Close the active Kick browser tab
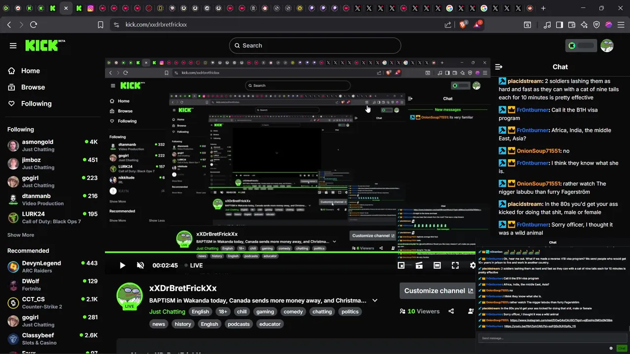Screen dimensions: 630x354 pyautogui.click(x=66, y=8)
